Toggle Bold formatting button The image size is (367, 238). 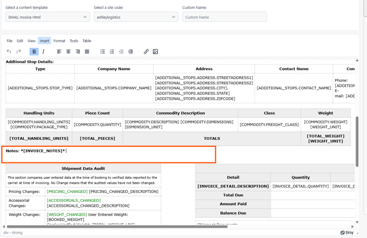[x=34, y=52]
